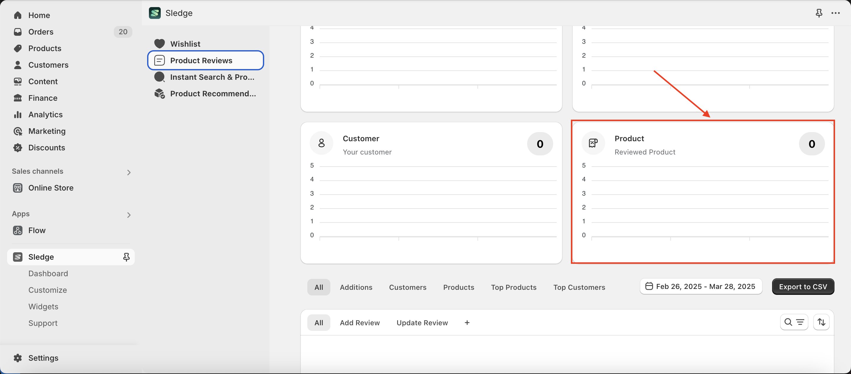Open Product Recommendations in Sledge
The width and height of the screenshot is (851, 374).
[x=212, y=93]
